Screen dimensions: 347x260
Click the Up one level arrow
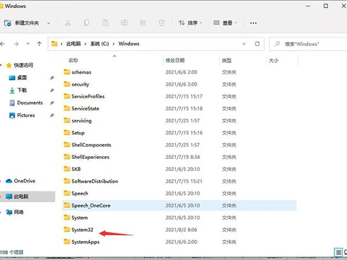pos(39,44)
